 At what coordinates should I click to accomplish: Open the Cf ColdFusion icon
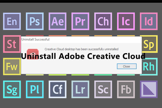pyautogui.click(x=58, y=89)
